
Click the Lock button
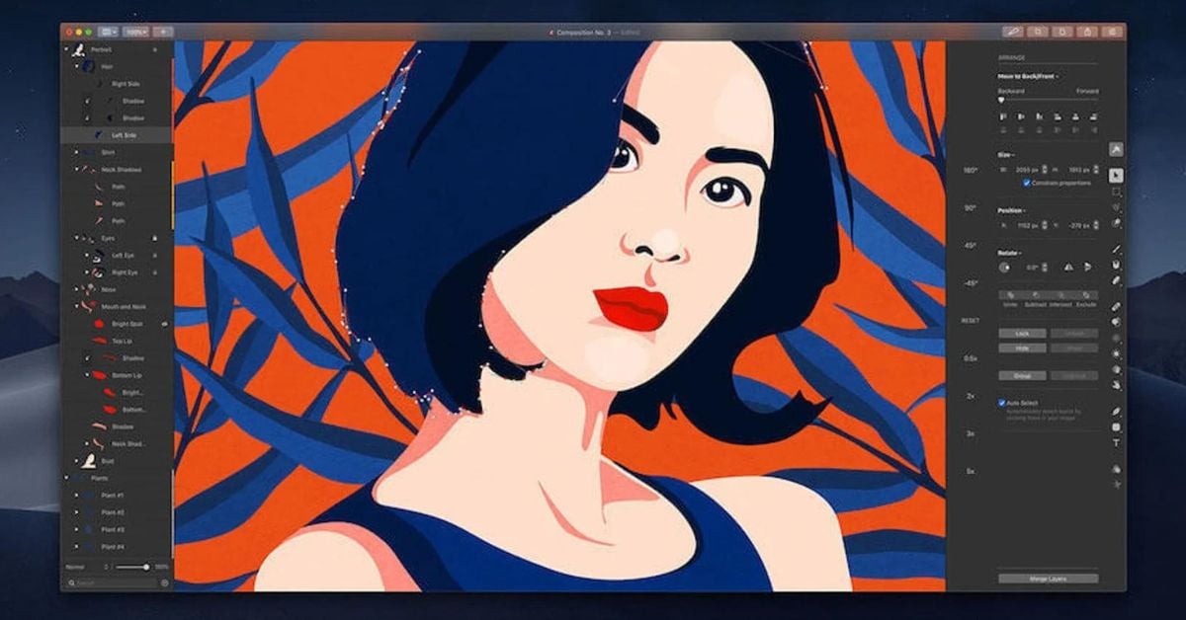pos(1023,334)
